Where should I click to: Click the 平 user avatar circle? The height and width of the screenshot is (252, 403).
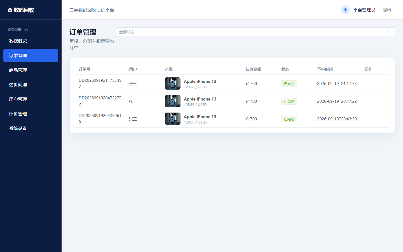(x=345, y=10)
